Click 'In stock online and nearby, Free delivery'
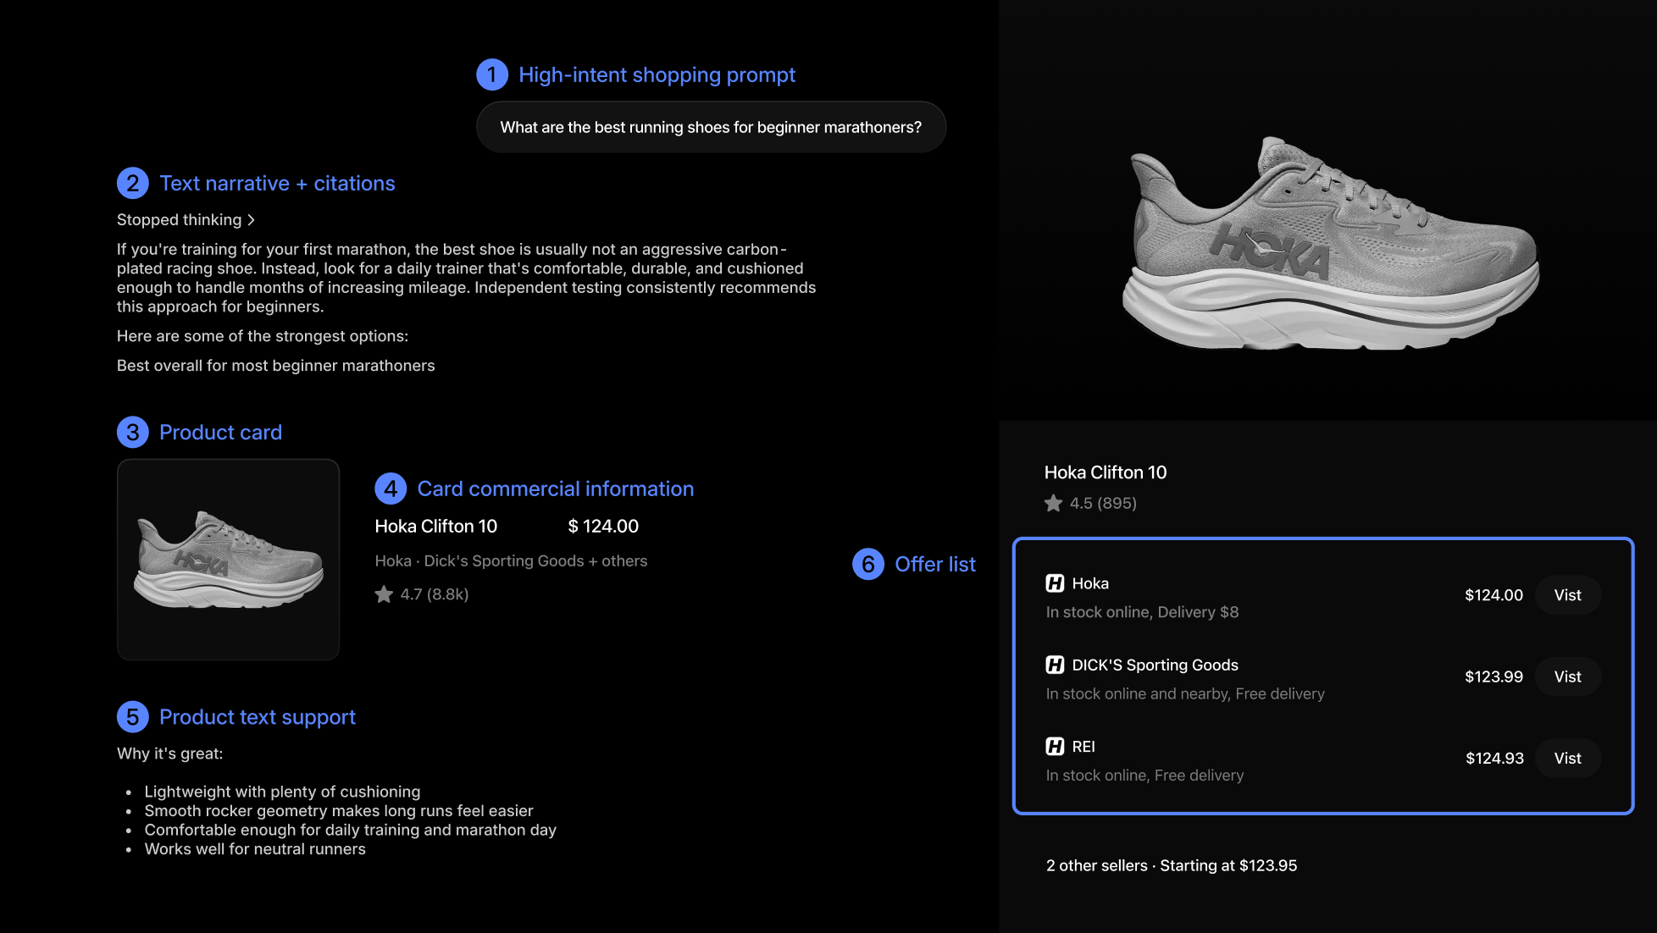Screen dimensions: 1657x933 click(x=1185, y=694)
